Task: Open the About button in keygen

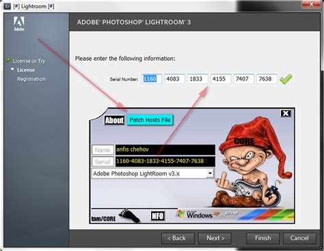Action: point(114,120)
